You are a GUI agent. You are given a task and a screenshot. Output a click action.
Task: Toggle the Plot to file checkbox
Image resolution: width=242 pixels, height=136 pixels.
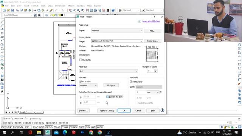coord(81,60)
